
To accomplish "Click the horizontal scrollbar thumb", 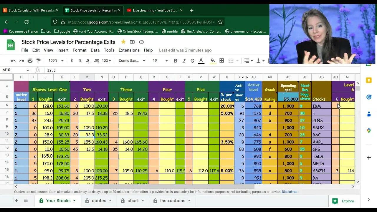I will 174,186.
